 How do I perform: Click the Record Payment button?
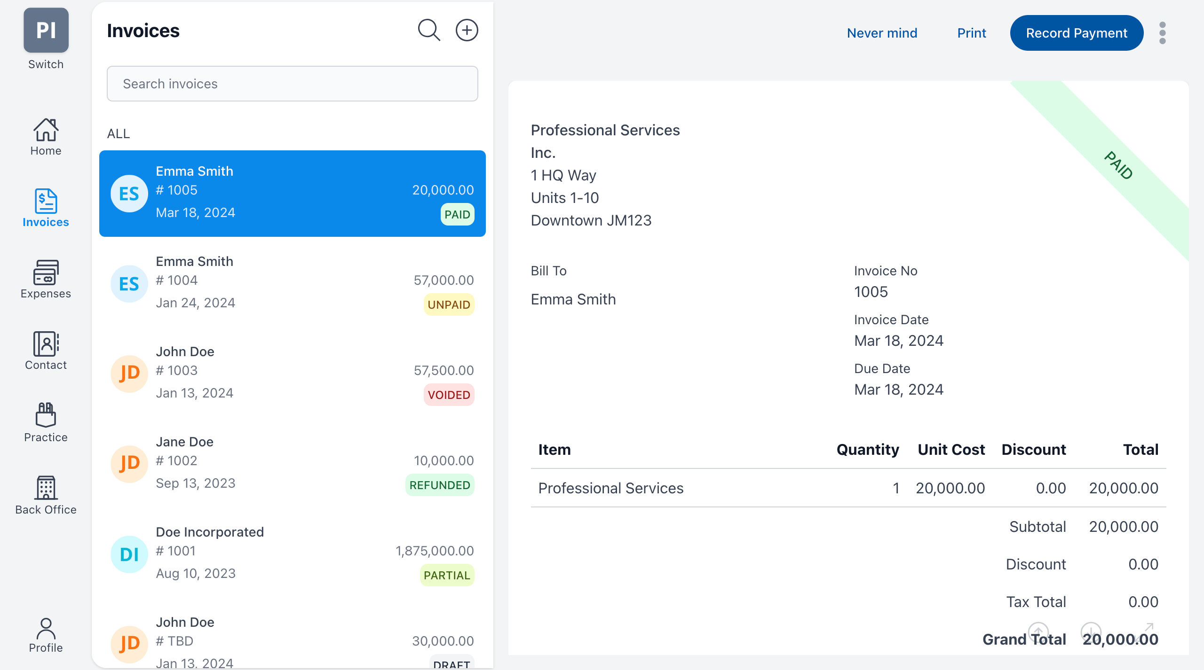pyautogui.click(x=1076, y=33)
